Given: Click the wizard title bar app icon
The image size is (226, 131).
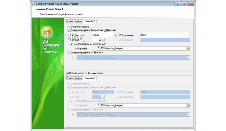Looking at the screenshot, I should [x=34, y=4].
